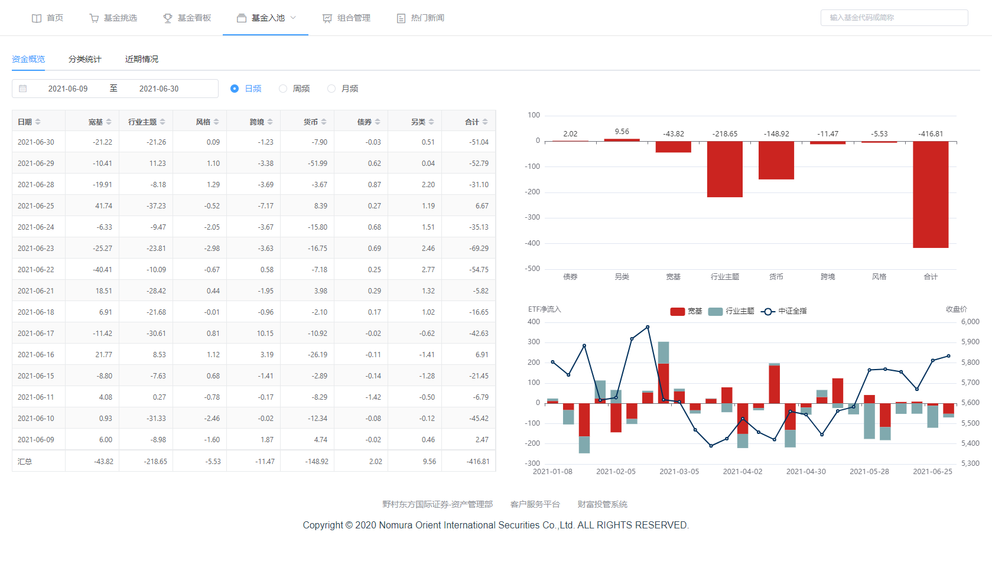
Task: Click -51.99 value in 货币 column
Action: pos(317,164)
